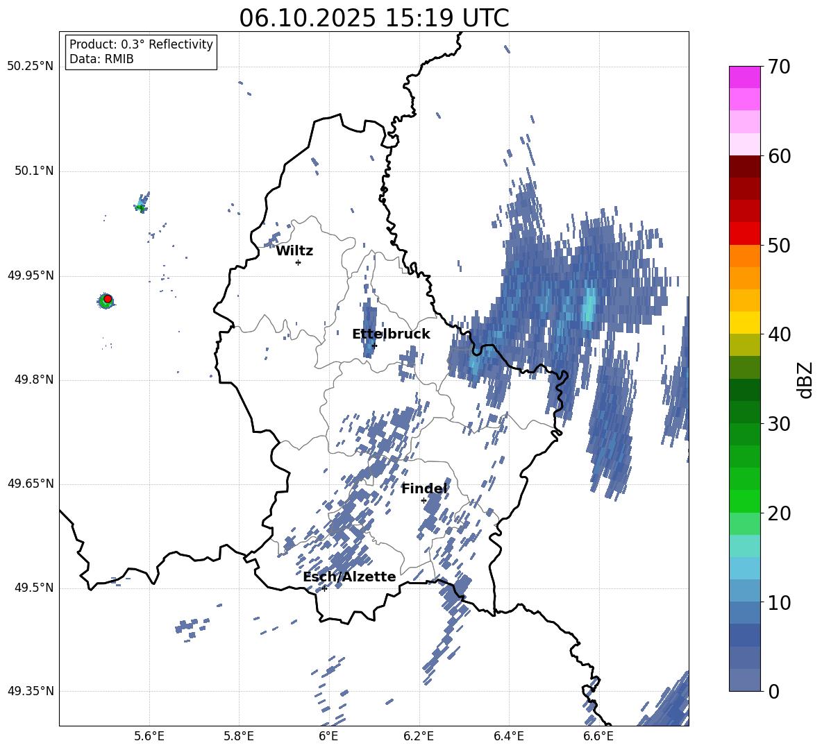The image size is (822, 750).
Task: Click the colorbar value 60
Action: coord(779,156)
